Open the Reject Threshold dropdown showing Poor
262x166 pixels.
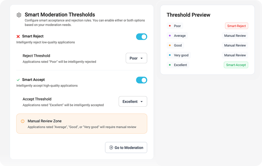[x=136, y=58]
